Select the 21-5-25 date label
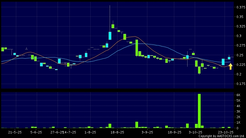 [15, 132]
